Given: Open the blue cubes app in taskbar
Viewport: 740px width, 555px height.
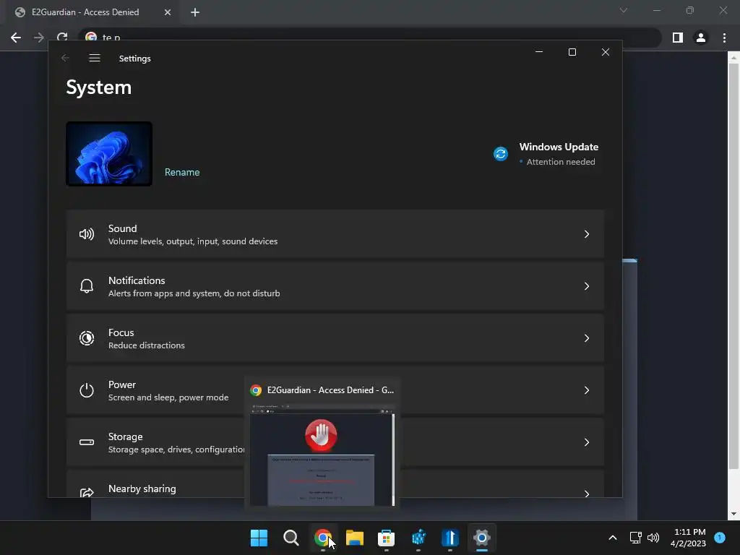Looking at the screenshot, I should click(x=418, y=538).
